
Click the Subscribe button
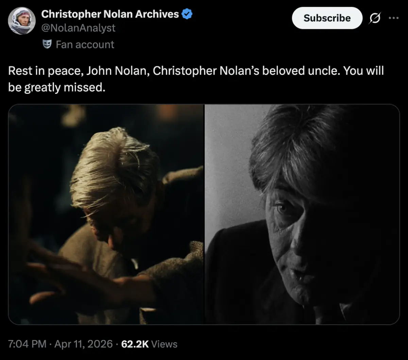point(327,18)
